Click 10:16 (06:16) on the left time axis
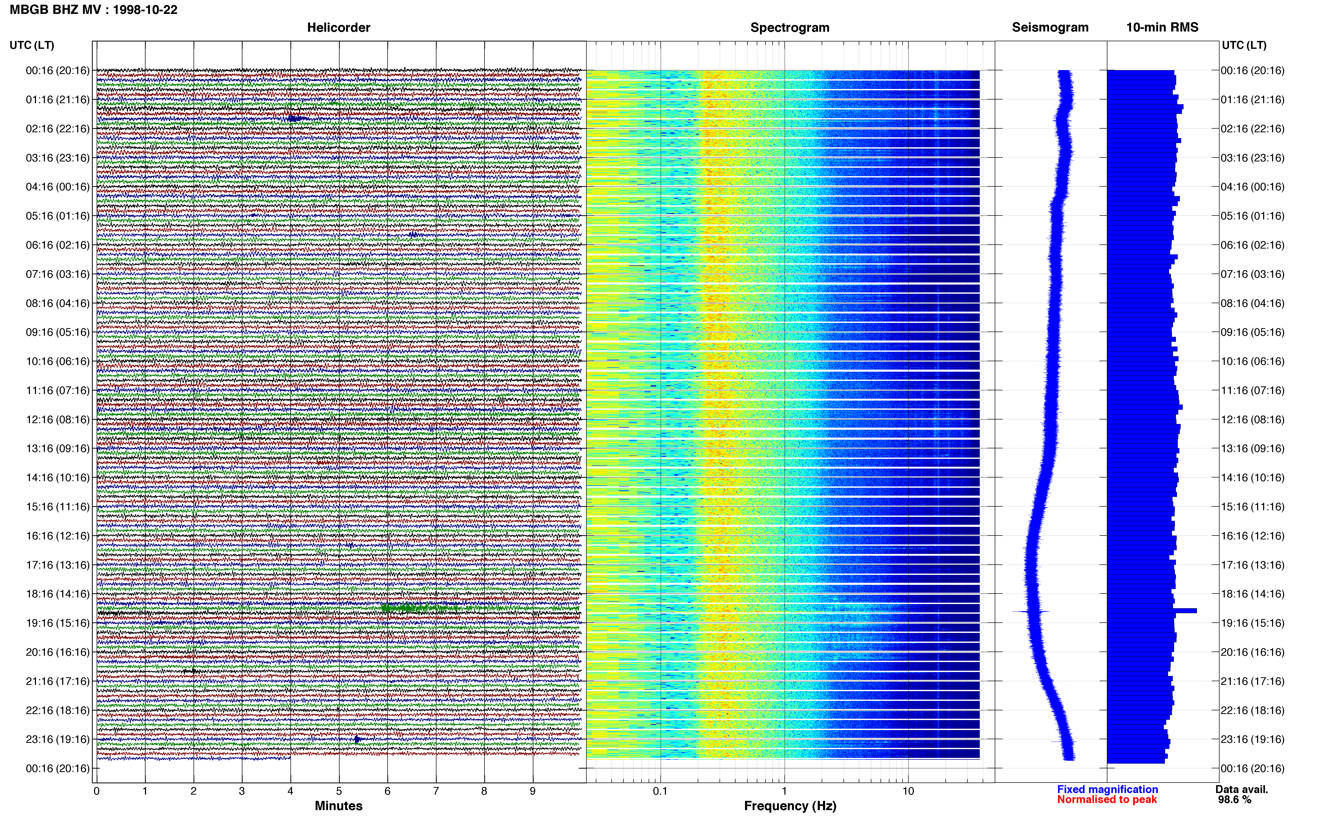Screen dimensions: 1318x824 [58, 361]
